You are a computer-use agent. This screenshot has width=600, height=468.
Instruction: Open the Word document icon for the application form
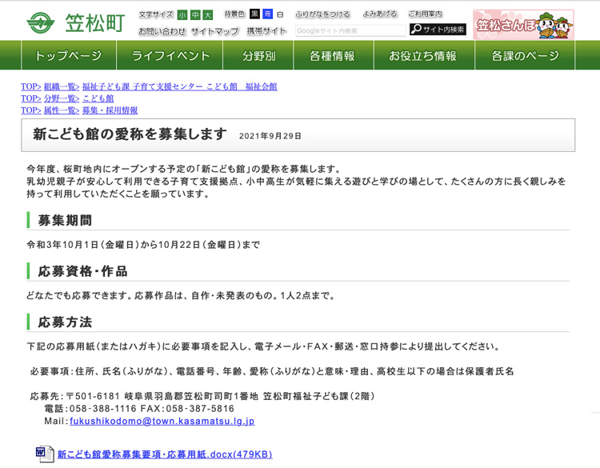45,454
